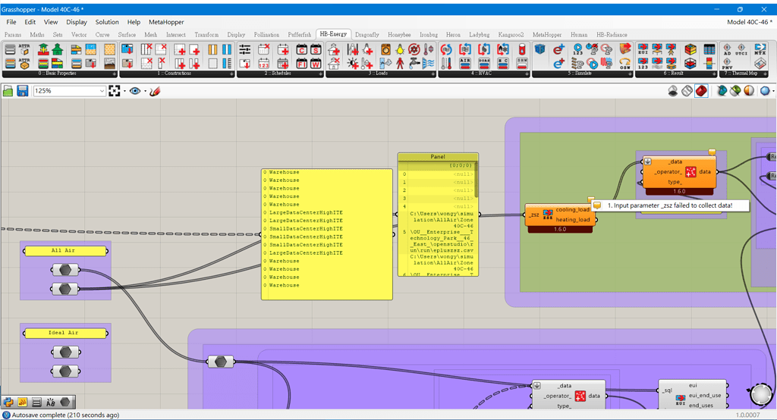Expand the Schedules panel plus button
The width and height of the screenshot is (777, 420).
click(x=321, y=74)
